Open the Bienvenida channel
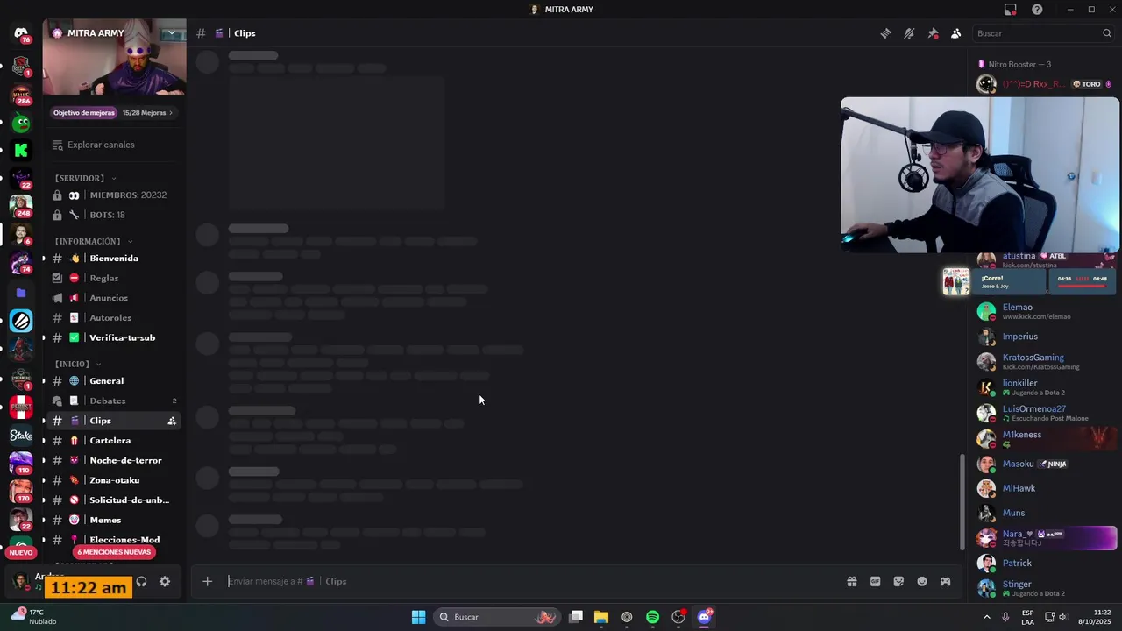Viewport: 1122px width, 631px height. click(x=114, y=259)
